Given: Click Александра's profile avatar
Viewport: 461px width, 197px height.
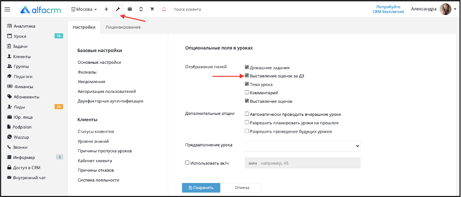Looking at the screenshot, I should 445,9.
